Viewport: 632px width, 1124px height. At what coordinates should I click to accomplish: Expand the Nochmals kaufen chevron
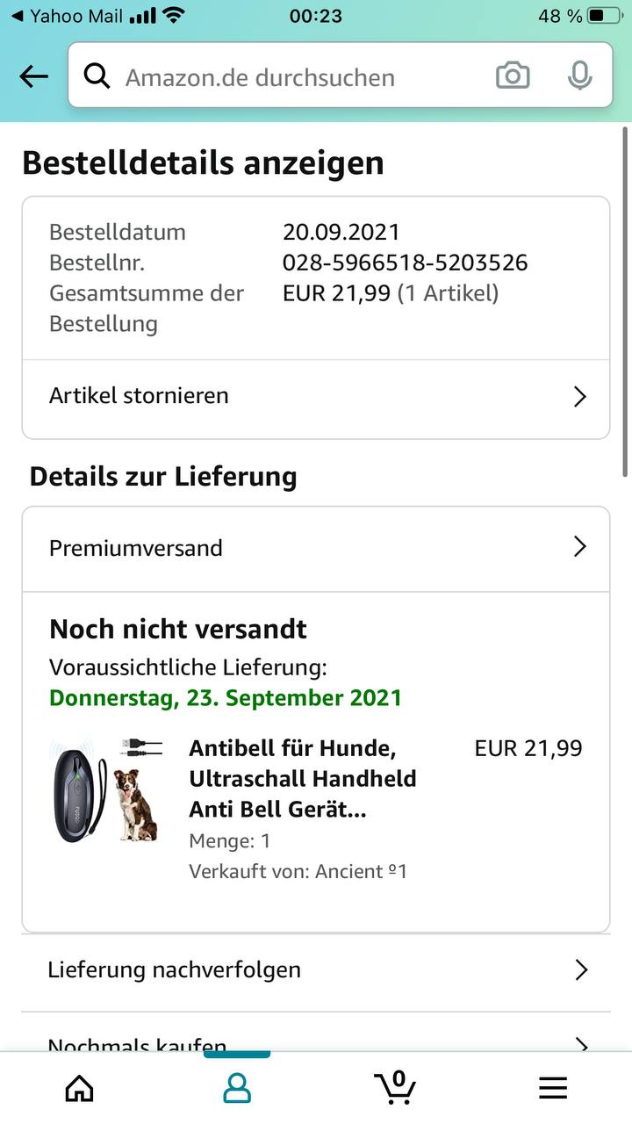[580, 1044]
